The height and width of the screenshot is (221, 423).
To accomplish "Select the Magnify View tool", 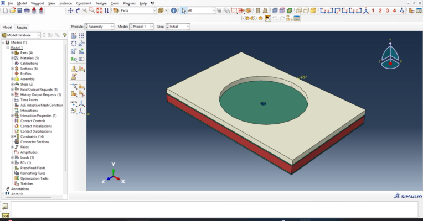I will (x=85, y=10).
